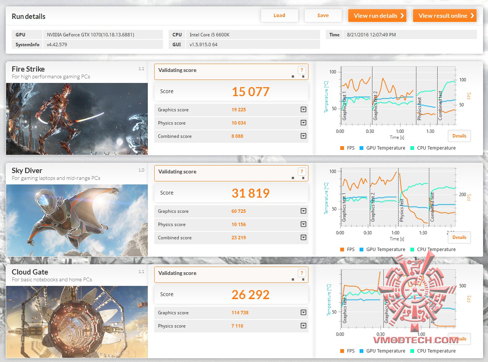
Task: Click the small panel indicator beside Fire Strike help
Action: [x=293, y=76]
